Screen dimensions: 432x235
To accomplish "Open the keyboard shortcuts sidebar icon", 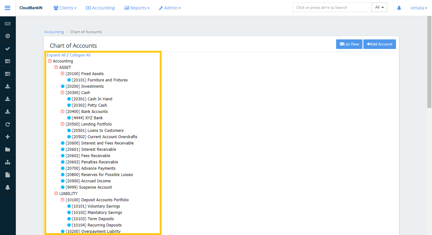I will [8, 23].
